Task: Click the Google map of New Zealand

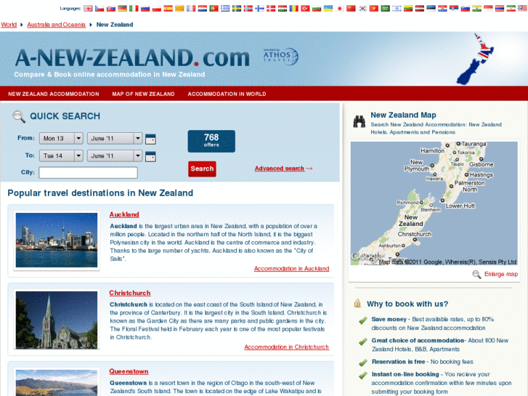Action: (434, 203)
